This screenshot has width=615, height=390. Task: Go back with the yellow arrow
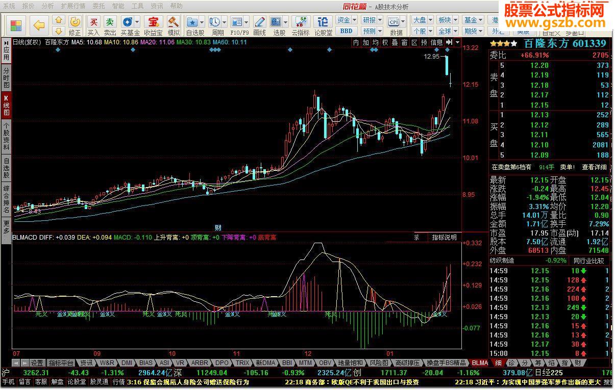coord(39,25)
